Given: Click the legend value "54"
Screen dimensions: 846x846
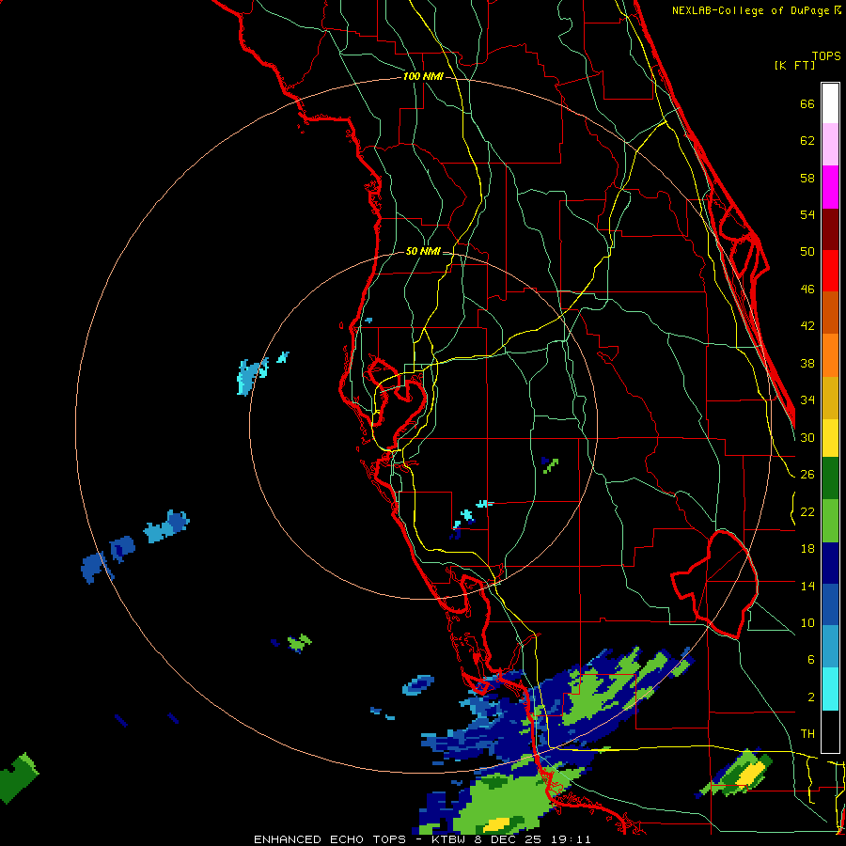Looking at the screenshot, I should [x=807, y=214].
